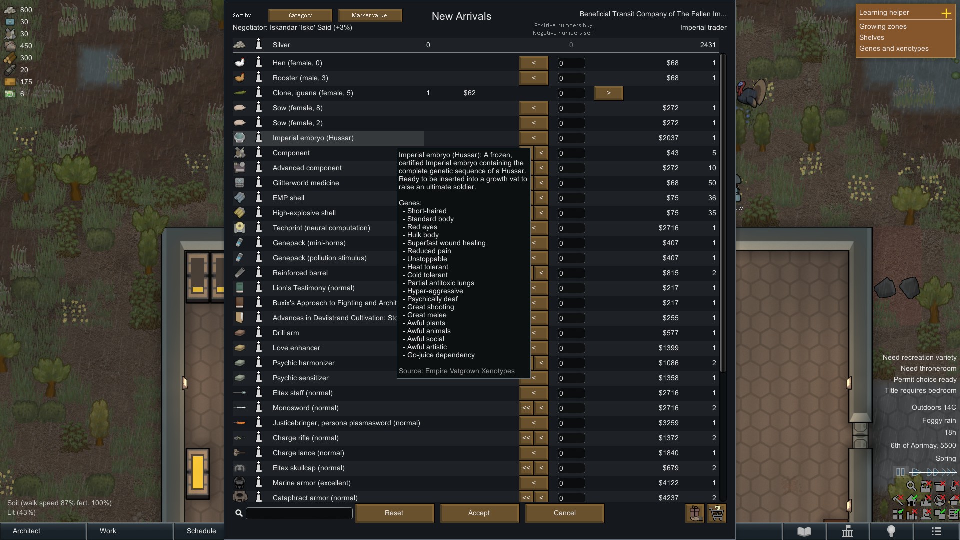The image size is (960, 540).
Task: Click magnifier search icon above overlay toggles
Action: tap(912, 486)
